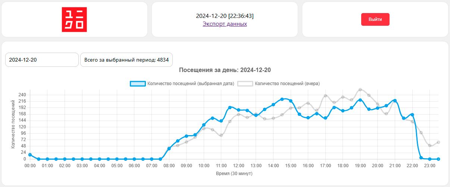450x187 pixels.
Task: Click the gray peak point at 19:00
Action: 360,90
